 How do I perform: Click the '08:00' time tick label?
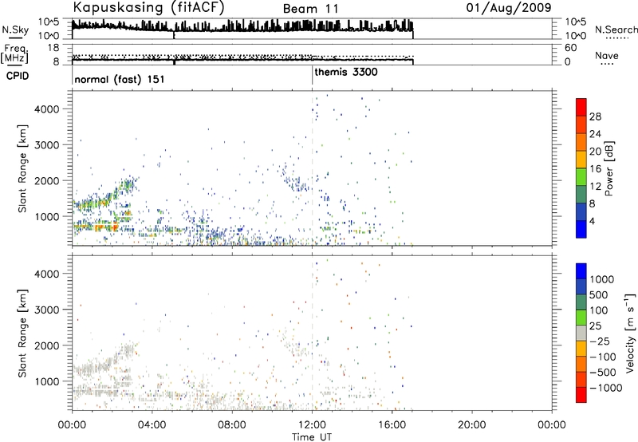tap(232, 425)
